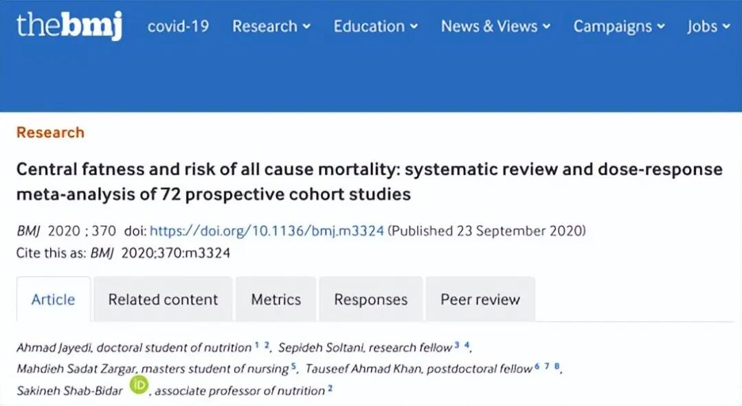
Task: Switch to the Metrics tab
Action: (276, 300)
